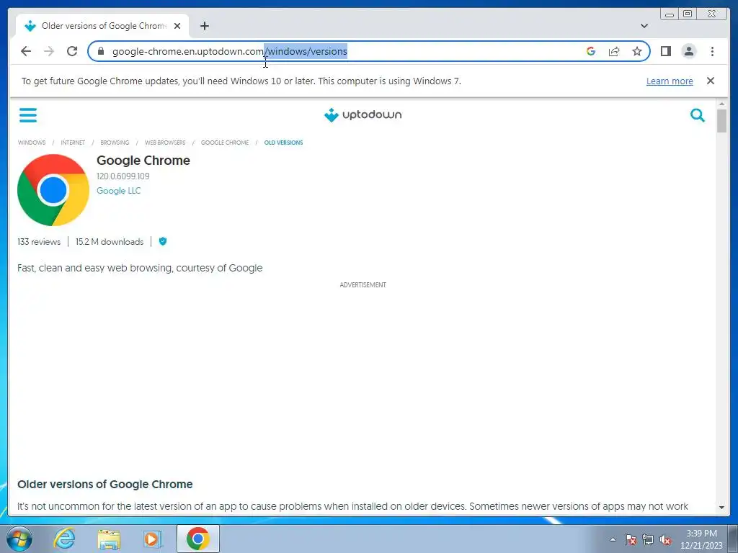Open the clock showing 3:39 PM
738x553 pixels.
(x=701, y=539)
